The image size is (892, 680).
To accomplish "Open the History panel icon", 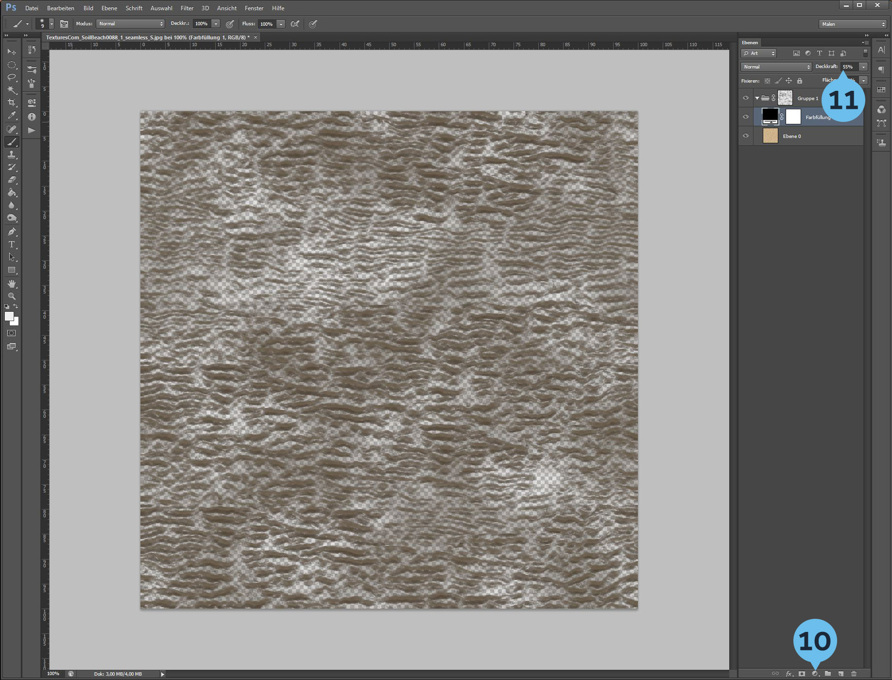I will (32, 50).
